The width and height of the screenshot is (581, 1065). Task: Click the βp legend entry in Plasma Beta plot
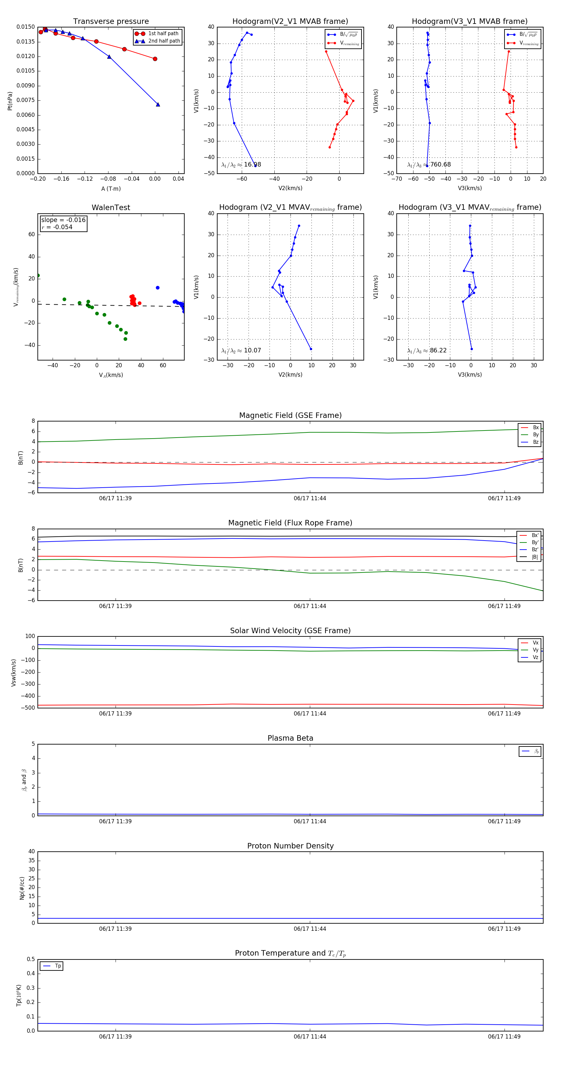click(x=530, y=751)
